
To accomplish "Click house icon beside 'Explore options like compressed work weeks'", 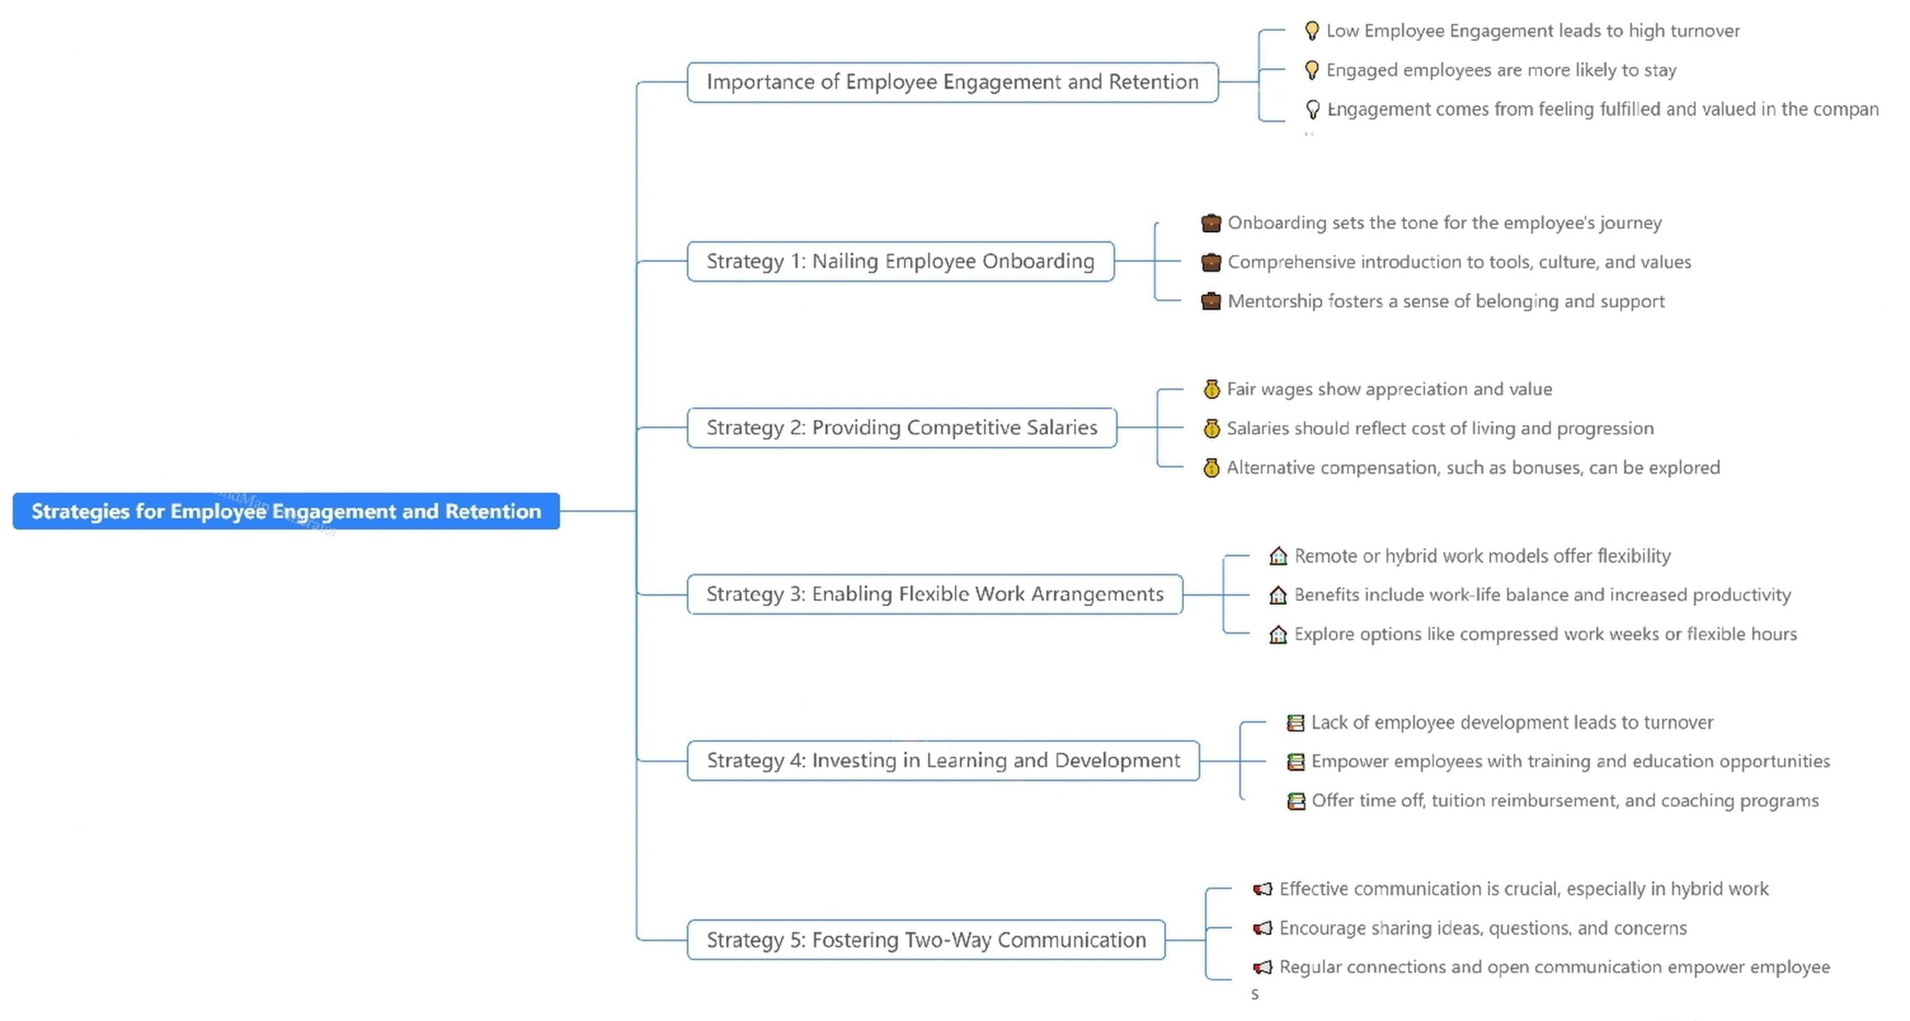I will click(1278, 635).
